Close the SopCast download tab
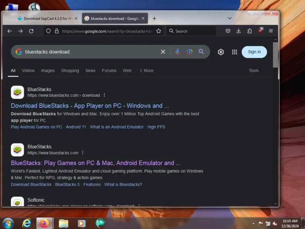This screenshot has height=229, width=305. click(x=76, y=18)
